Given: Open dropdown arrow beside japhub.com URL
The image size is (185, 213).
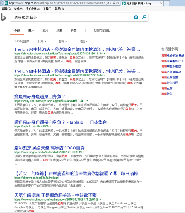Looking at the screenshot, I should tap(50, 126).
